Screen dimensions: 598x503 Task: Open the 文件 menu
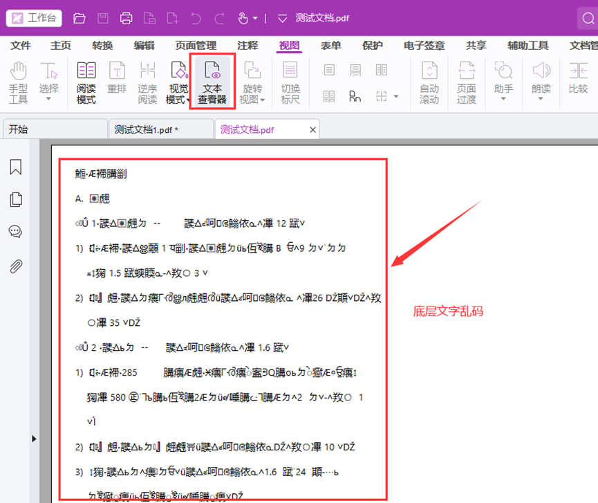point(21,46)
